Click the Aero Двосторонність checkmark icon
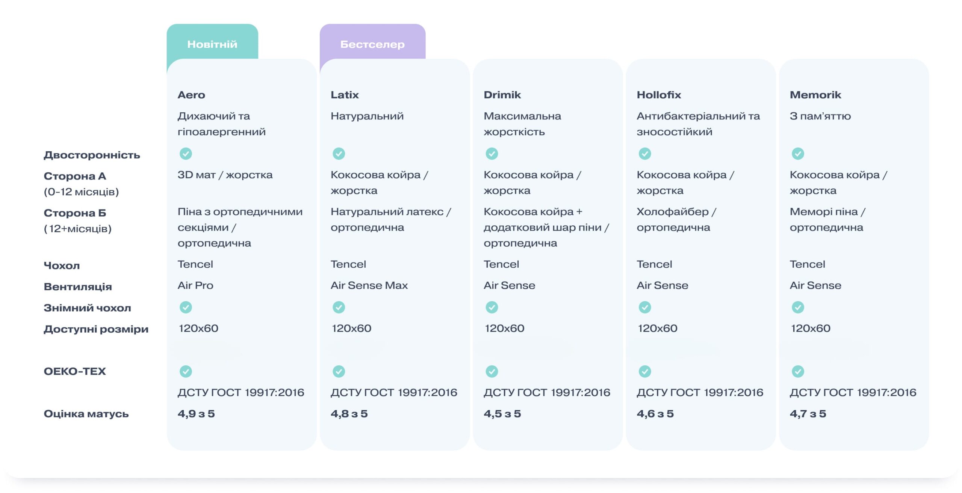 click(x=186, y=154)
